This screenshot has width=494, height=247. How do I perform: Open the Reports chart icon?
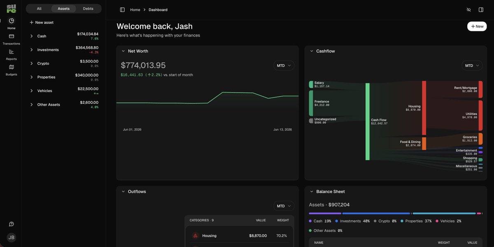coord(12,51)
